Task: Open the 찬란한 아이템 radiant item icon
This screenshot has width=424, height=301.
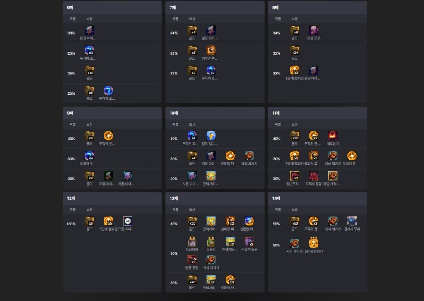Action: (249, 221)
